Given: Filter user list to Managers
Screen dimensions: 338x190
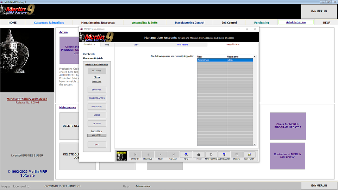Looking at the screenshot, I should point(97,107).
